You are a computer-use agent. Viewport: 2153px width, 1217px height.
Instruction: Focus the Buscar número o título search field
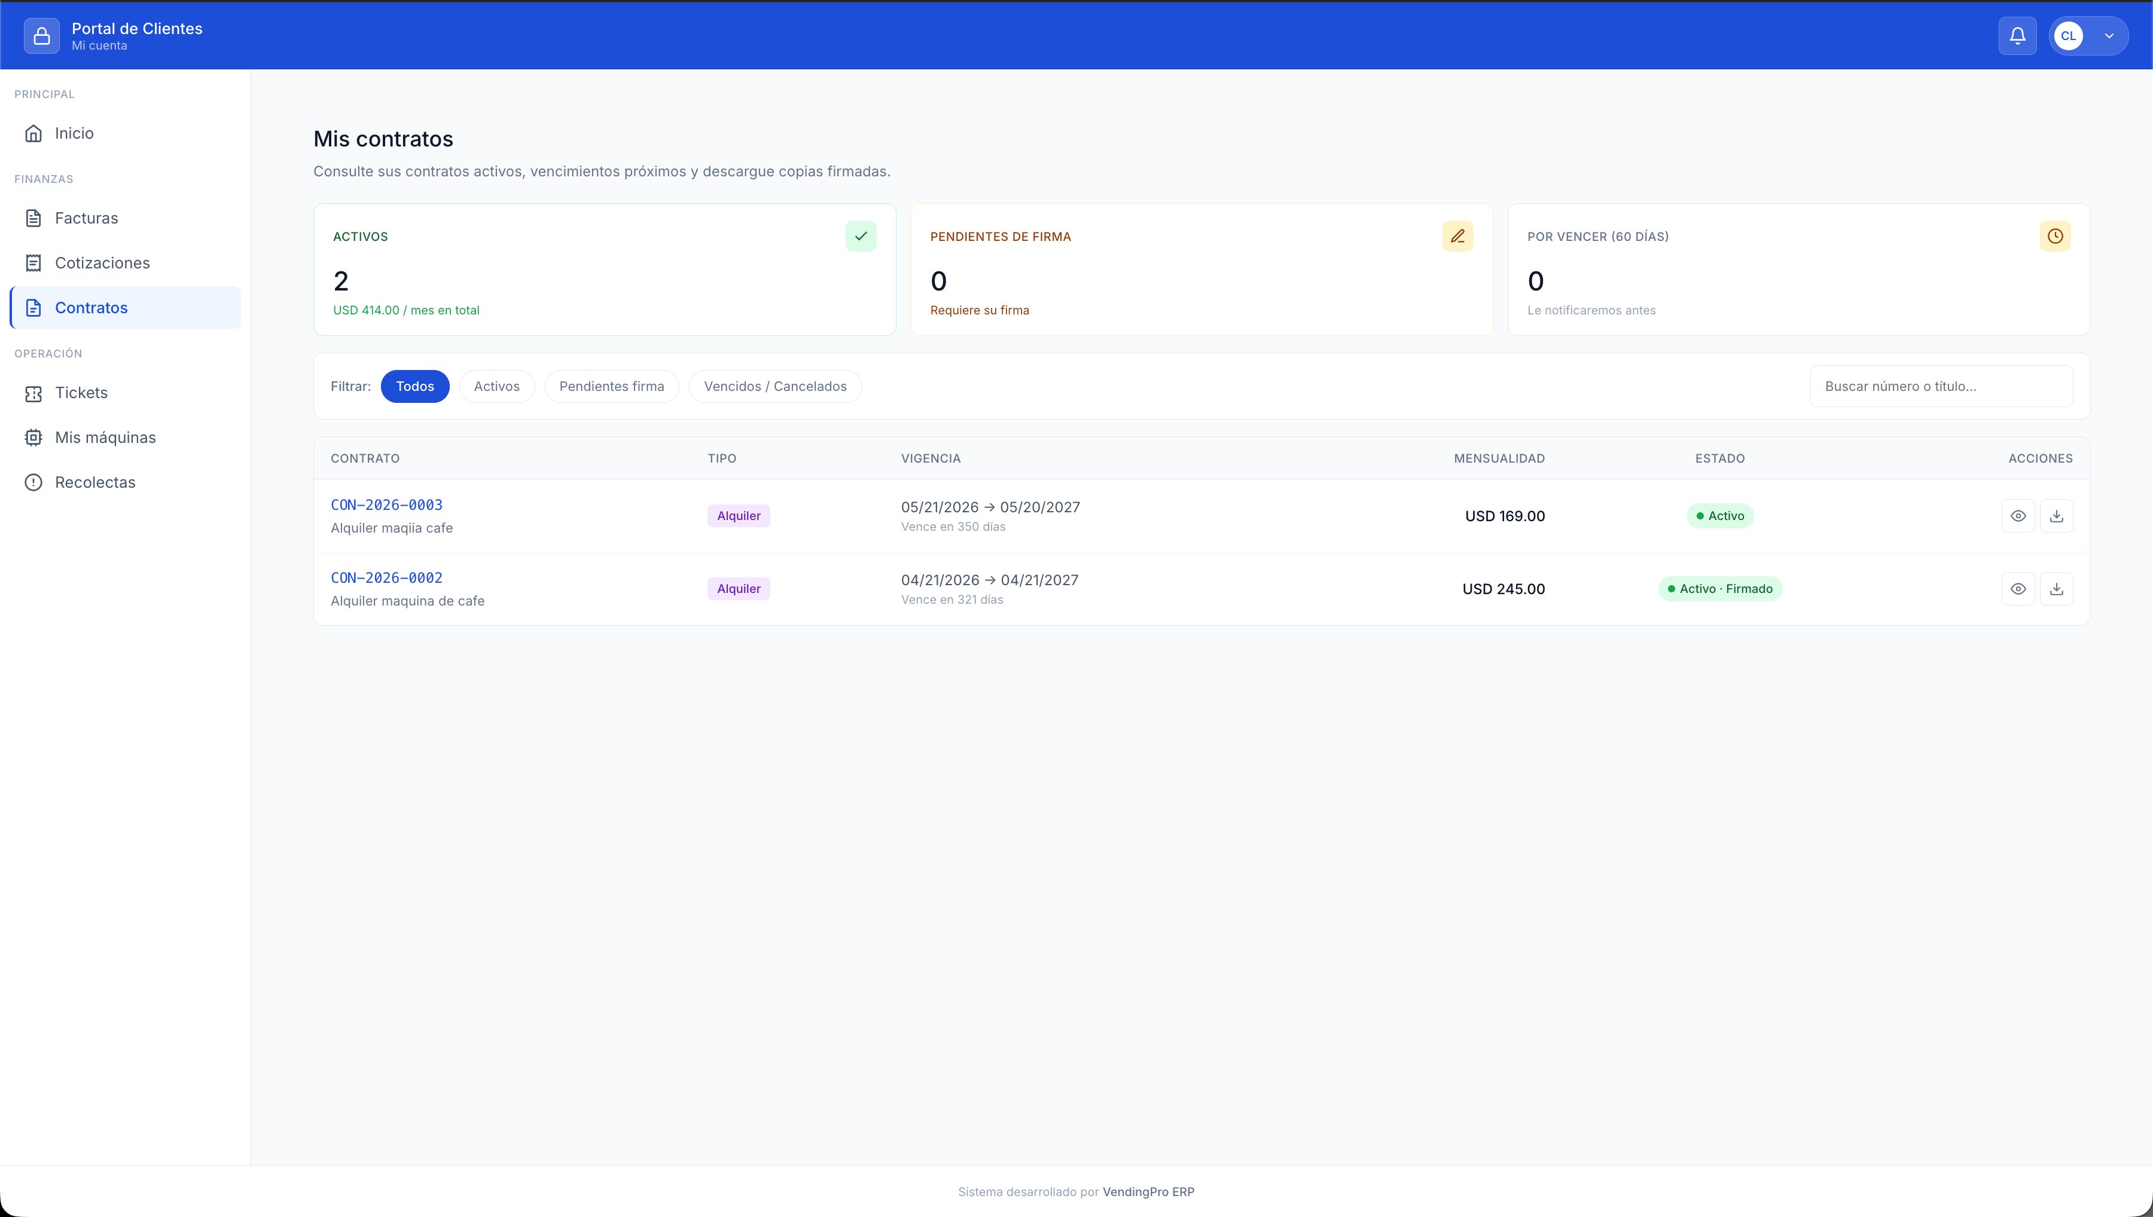click(1941, 386)
